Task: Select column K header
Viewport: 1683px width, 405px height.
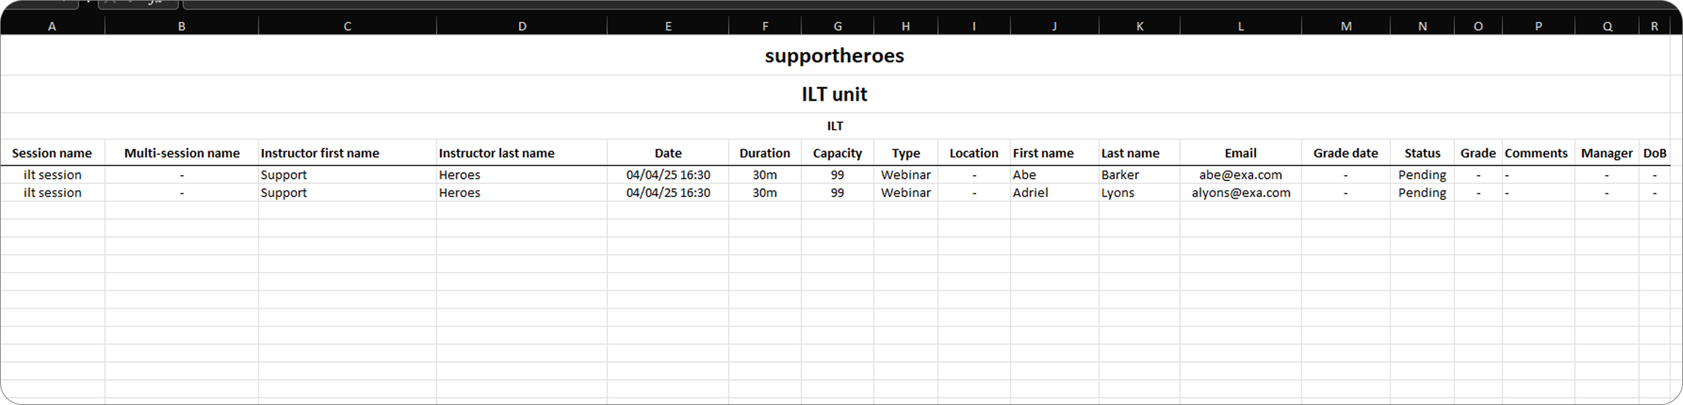Action: [x=1139, y=26]
